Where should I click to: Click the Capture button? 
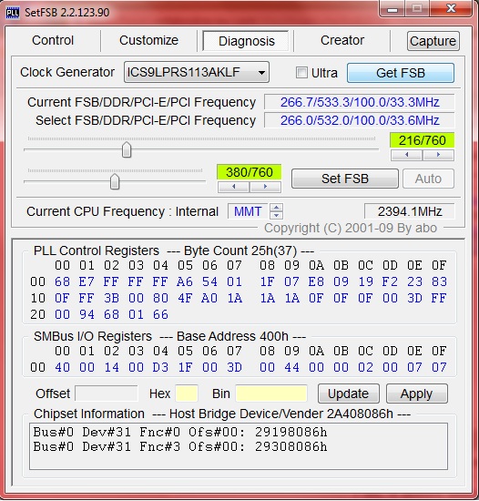coord(433,41)
